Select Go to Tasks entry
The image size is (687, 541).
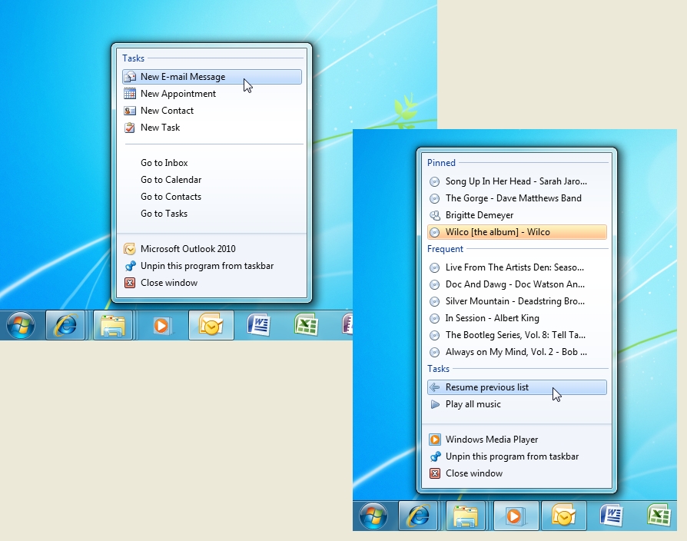coord(164,214)
